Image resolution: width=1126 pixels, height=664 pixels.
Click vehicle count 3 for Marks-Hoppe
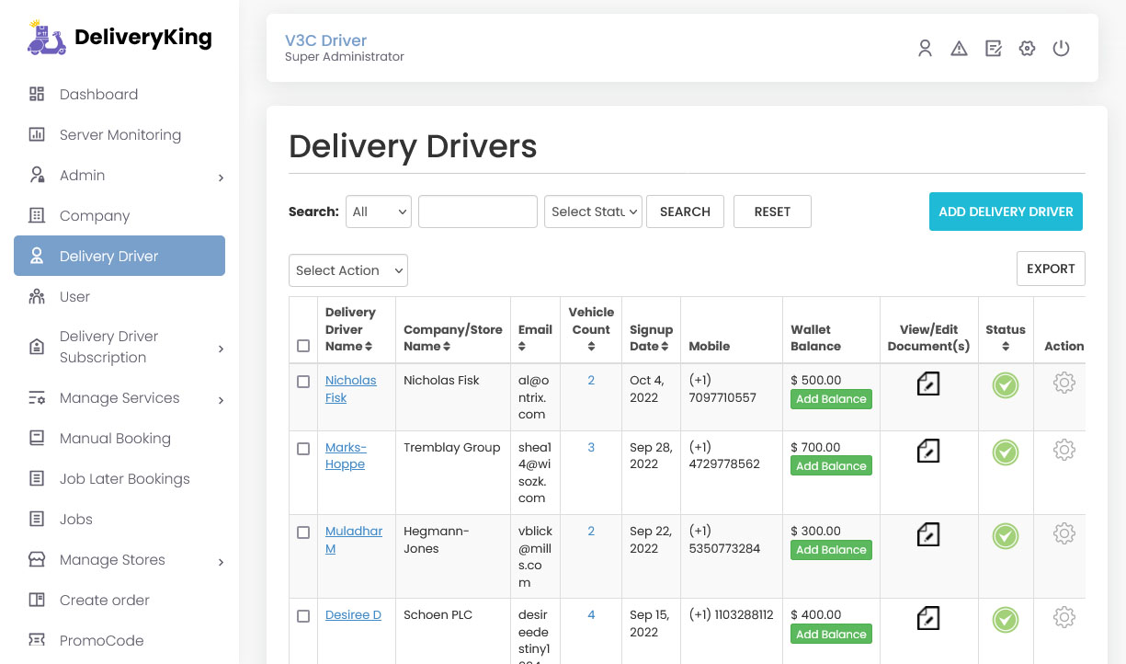coord(591,447)
